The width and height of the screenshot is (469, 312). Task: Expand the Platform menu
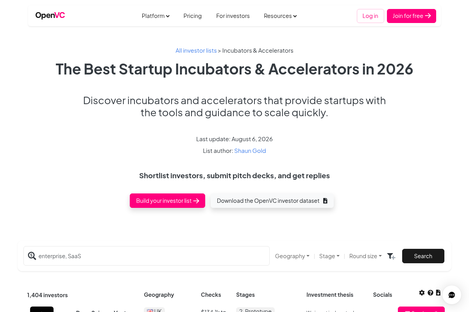[x=156, y=16]
